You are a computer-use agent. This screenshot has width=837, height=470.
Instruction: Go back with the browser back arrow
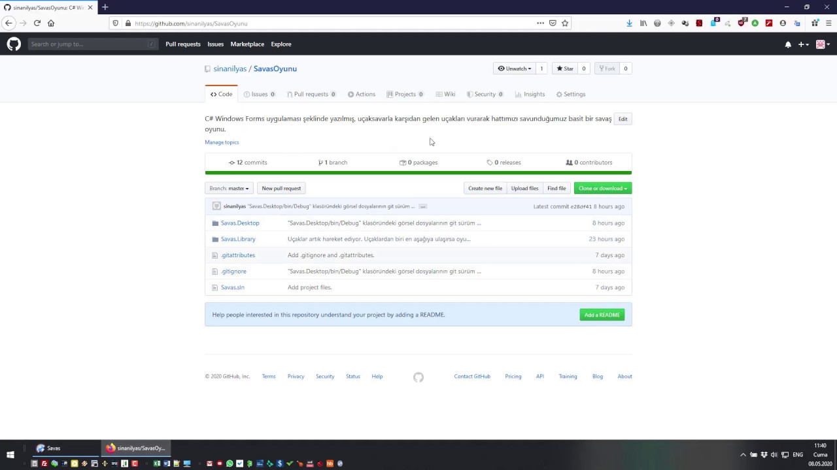(x=9, y=23)
